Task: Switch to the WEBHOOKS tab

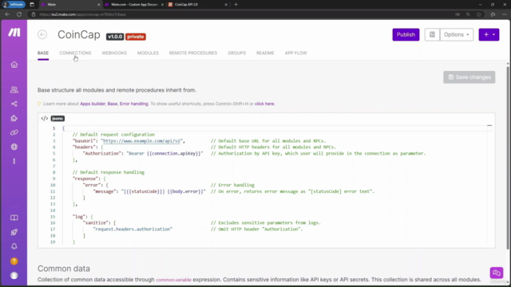Action: tap(114, 53)
